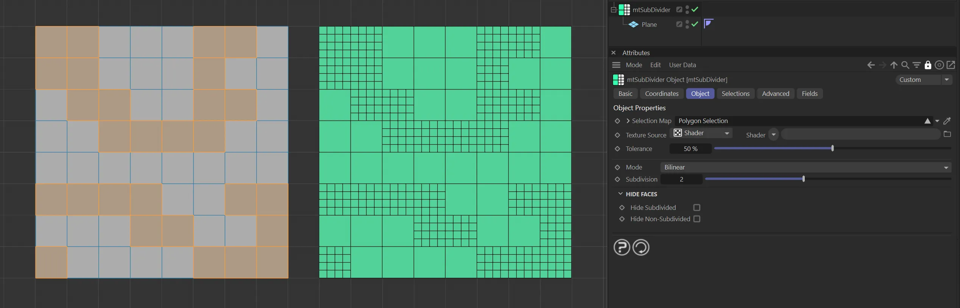The width and height of the screenshot is (960, 308).
Task: Click the search icon in Attributes toolbar
Action: point(905,65)
